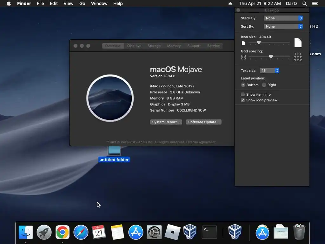Screen dimensions: 325x244
Task: Open the File menu
Action: (40, 3)
